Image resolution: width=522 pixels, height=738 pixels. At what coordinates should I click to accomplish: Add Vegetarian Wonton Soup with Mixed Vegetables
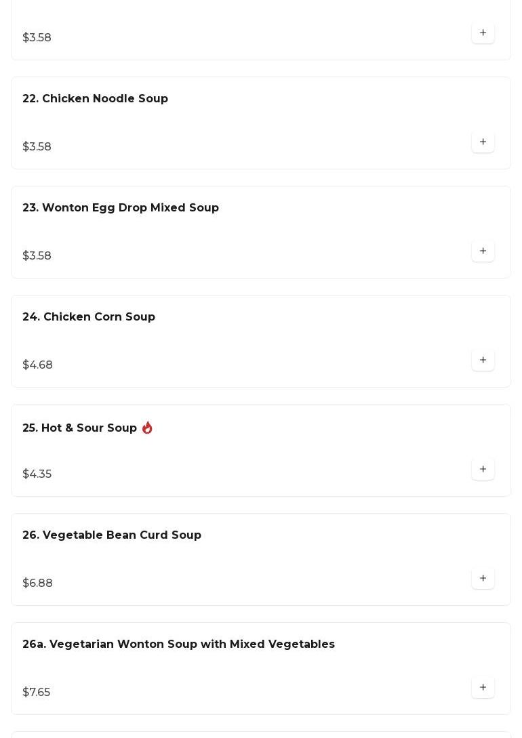483,688
